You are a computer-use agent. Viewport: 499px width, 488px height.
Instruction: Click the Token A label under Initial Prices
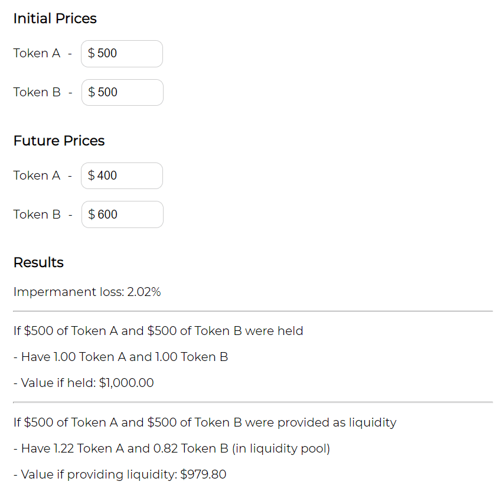[37, 54]
